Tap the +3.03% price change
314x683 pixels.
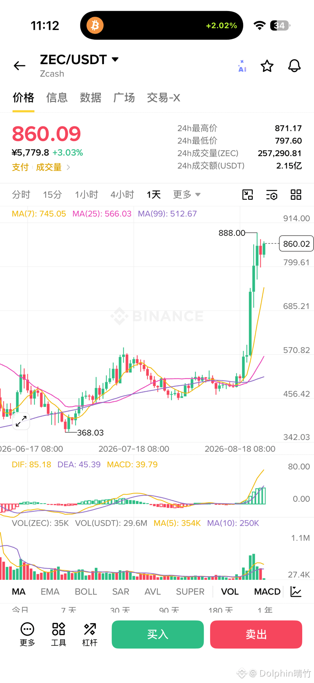tap(68, 152)
